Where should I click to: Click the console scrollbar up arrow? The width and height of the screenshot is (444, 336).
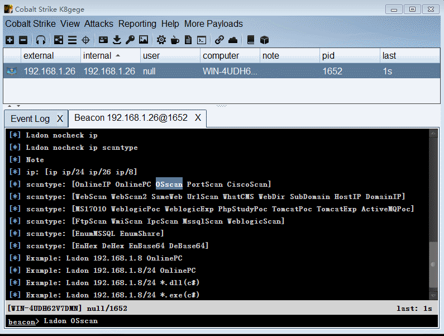433,133
